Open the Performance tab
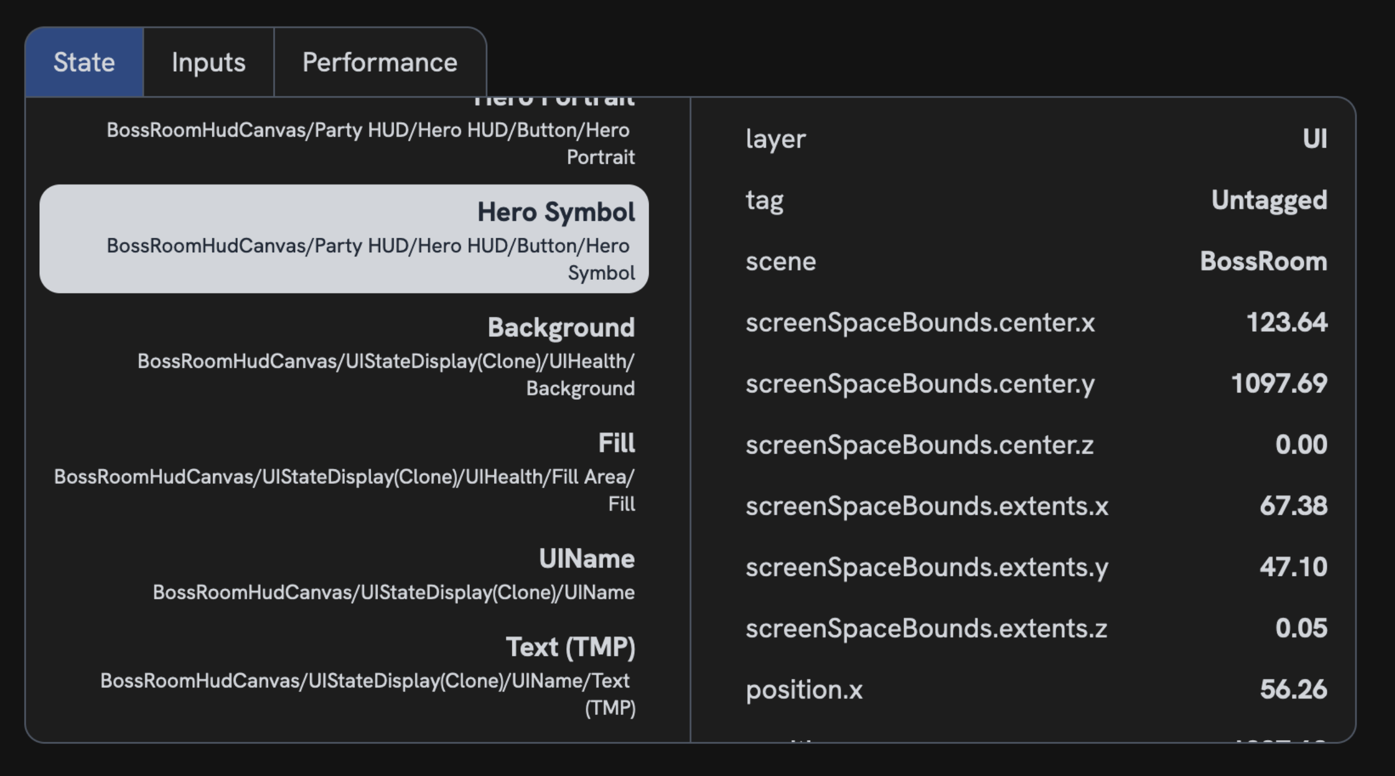The image size is (1395, 776). tap(380, 62)
